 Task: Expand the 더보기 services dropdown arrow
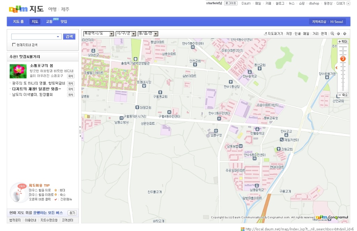click(348, 3)
